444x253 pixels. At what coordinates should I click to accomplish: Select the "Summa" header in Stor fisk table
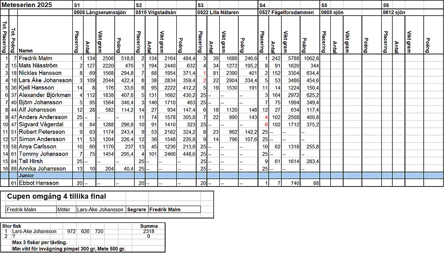point(149,226)
